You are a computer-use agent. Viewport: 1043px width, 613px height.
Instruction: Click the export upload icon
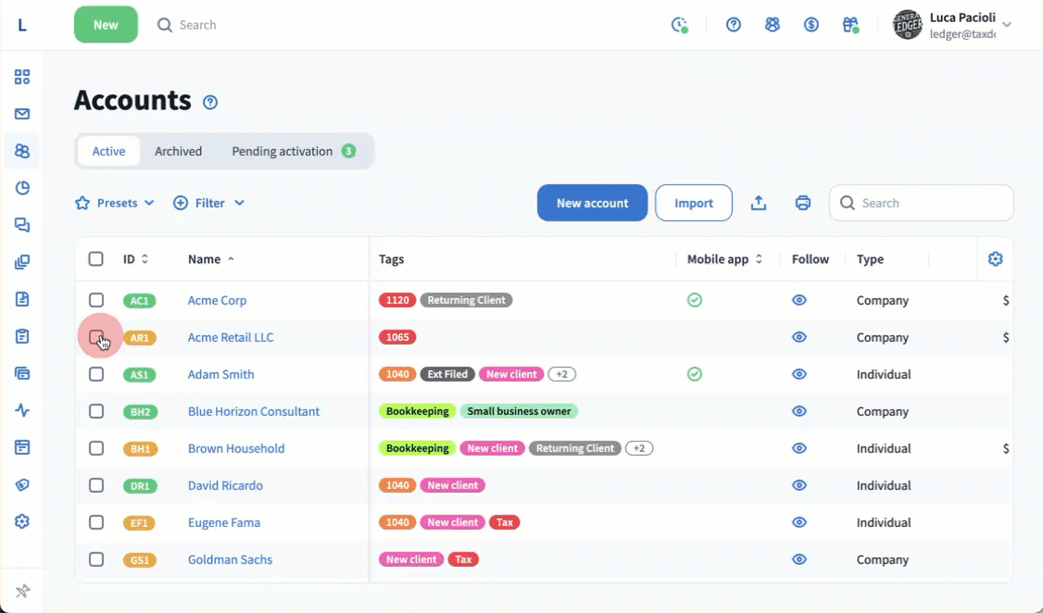coord(758,203)
